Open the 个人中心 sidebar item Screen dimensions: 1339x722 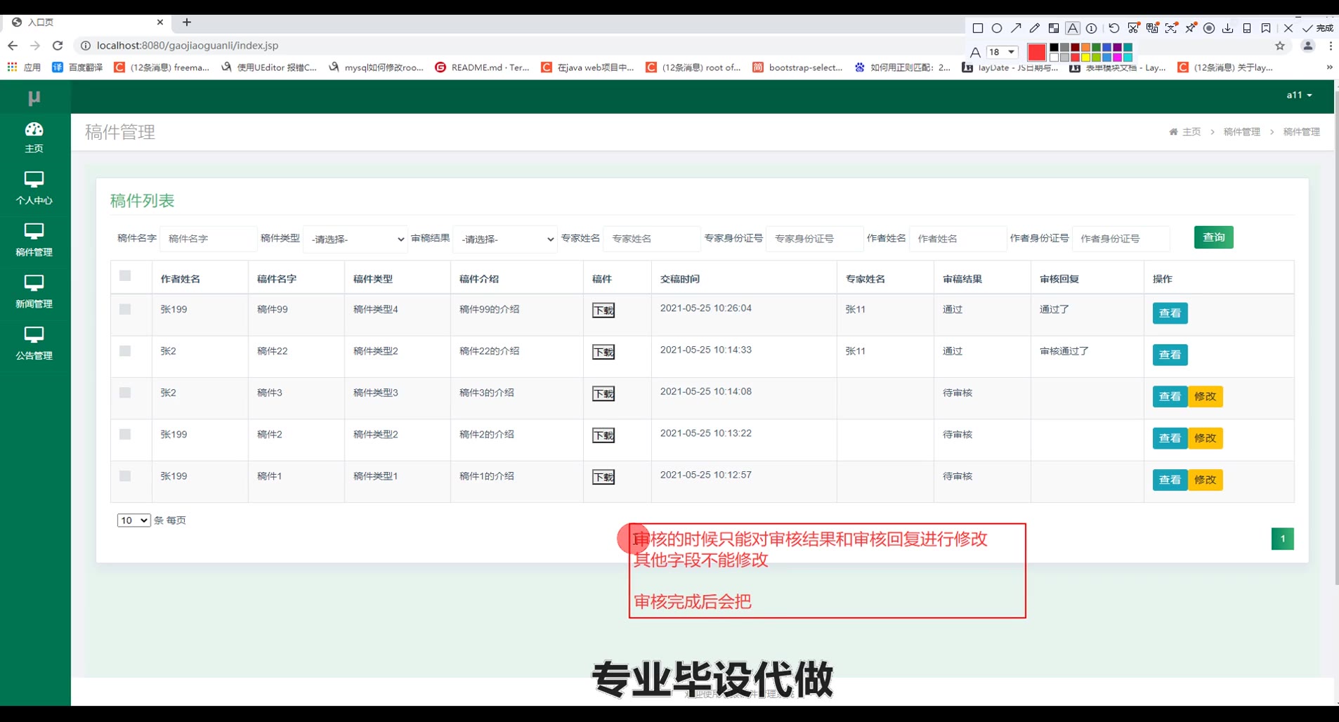[x=34, y=188]
